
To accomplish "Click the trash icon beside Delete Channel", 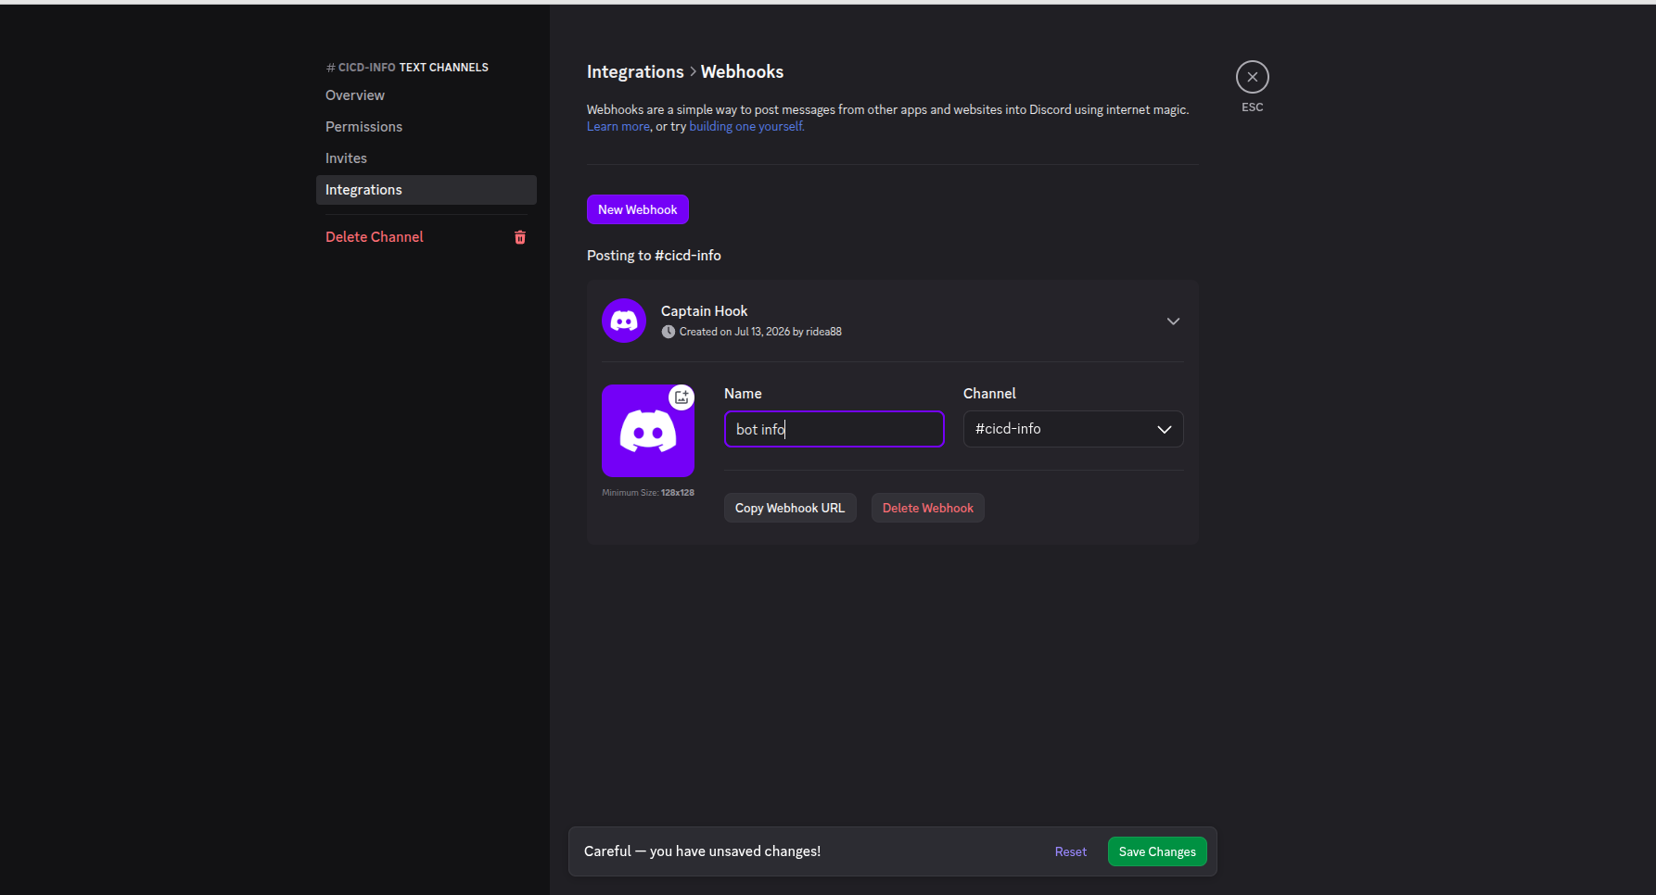I will click(520, 237).
